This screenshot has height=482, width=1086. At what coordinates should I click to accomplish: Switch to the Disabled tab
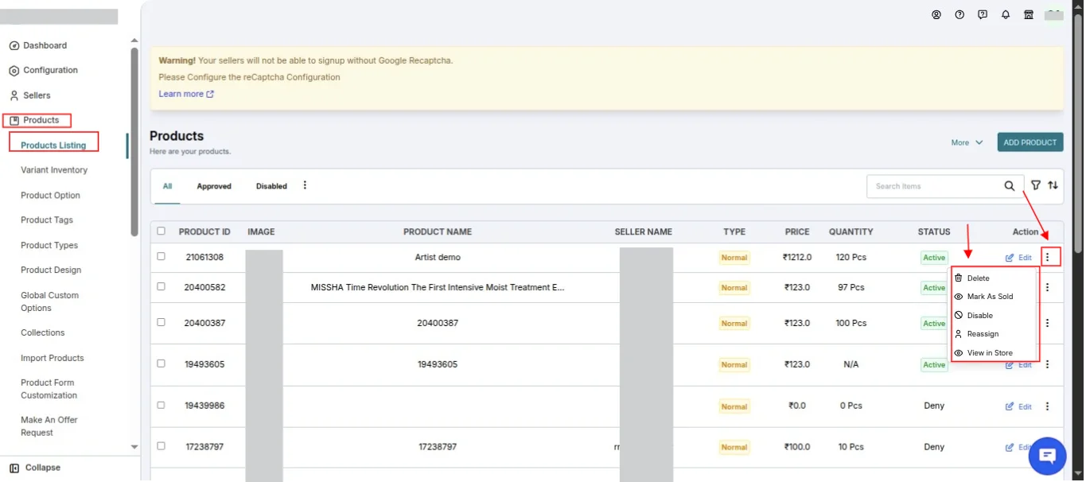271,186
